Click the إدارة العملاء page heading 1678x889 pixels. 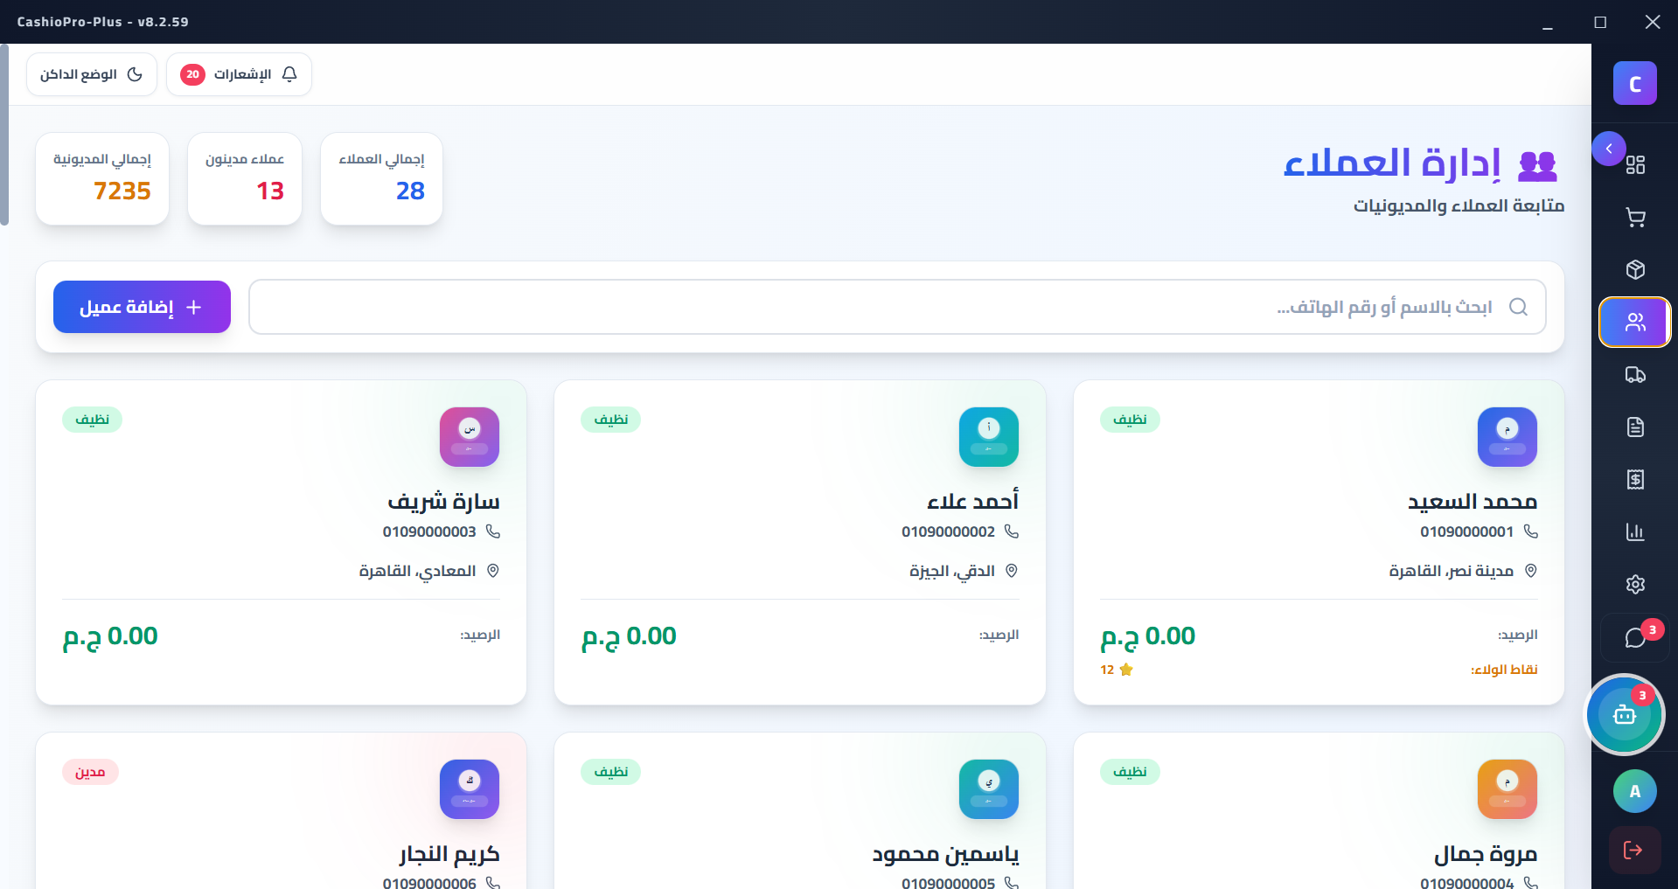pos(1392,163)
